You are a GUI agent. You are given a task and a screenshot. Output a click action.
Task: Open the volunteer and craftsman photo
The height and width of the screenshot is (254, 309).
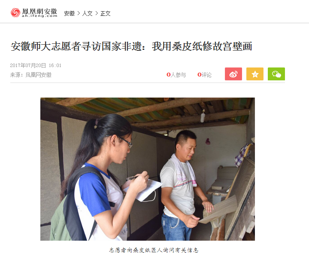tap(148, 169)
